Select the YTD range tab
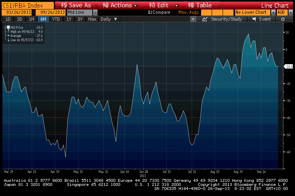 point(56,19)
